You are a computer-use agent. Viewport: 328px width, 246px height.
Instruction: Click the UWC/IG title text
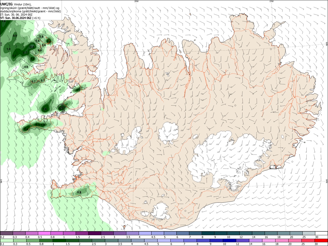(x=6, y=4)
